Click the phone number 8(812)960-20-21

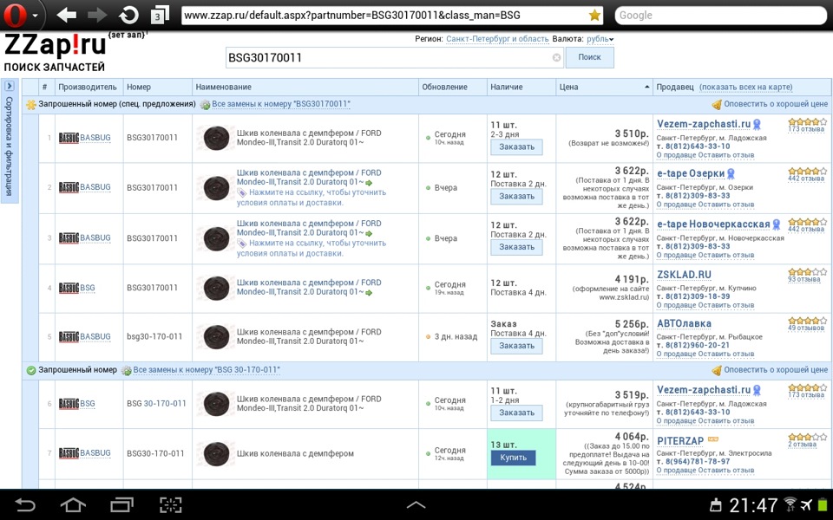[698, 346]
